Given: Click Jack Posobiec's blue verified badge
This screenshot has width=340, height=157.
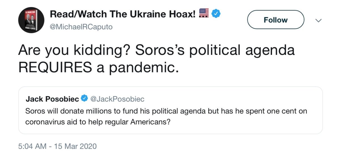Looking at the screenshot, I should [x=84, y=99].
